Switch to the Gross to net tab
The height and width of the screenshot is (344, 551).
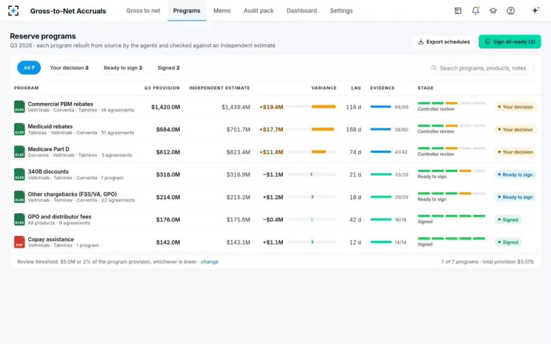tap(143, 11)
